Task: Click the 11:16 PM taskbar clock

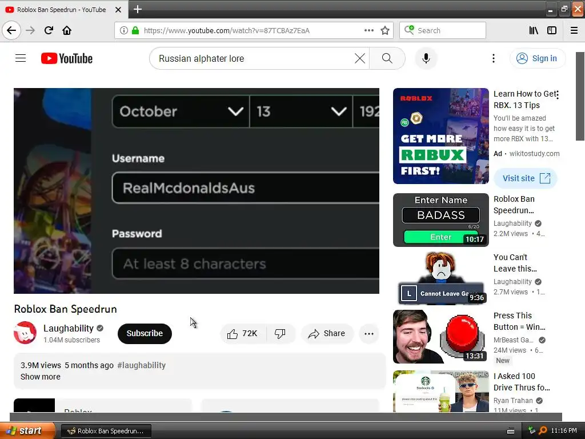Action: click(x=564, y=430)
